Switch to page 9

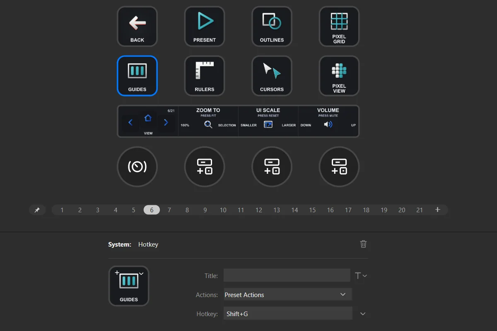205,210
